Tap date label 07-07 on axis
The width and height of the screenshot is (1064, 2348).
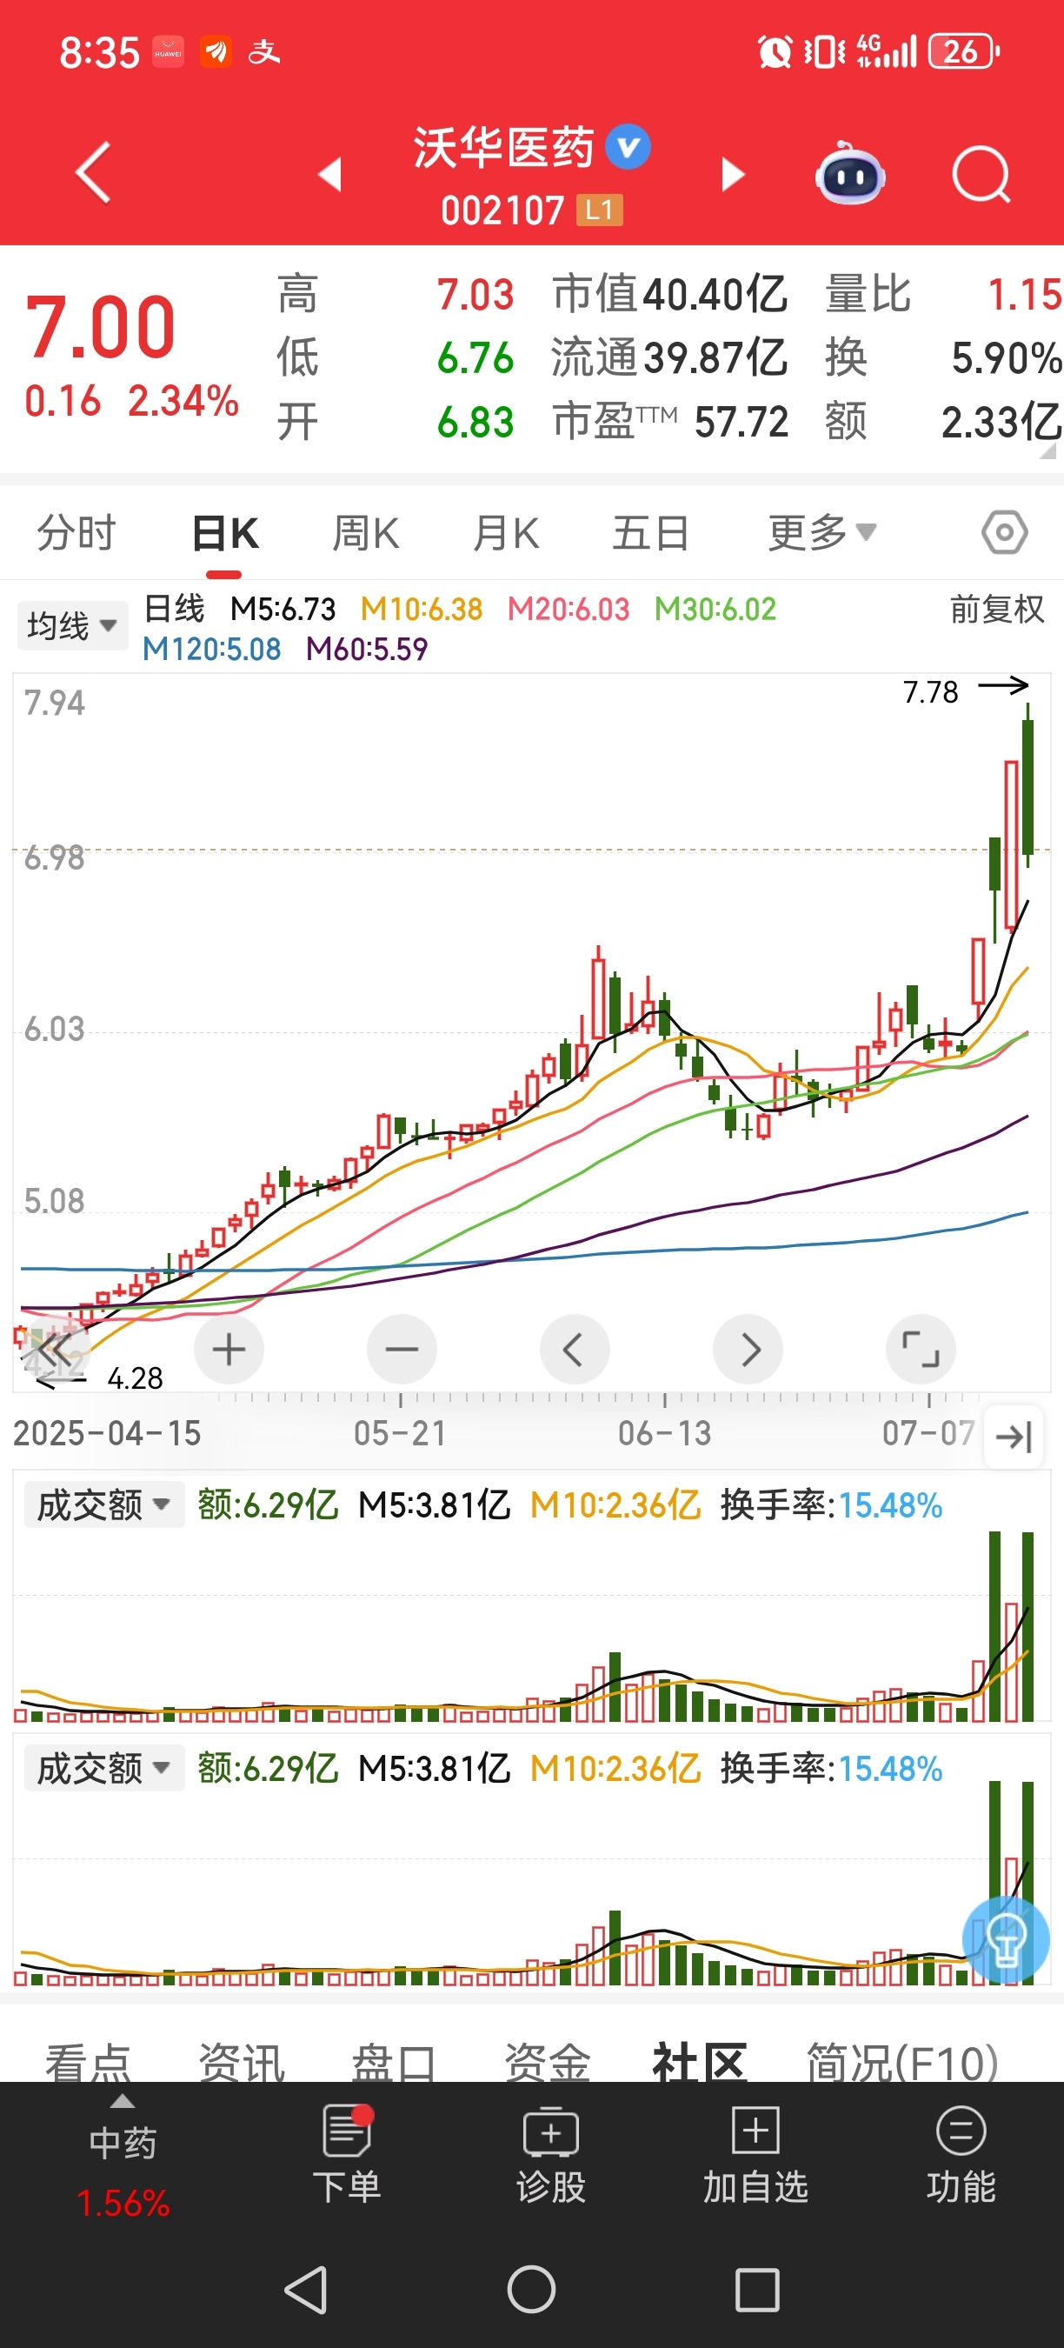point(928,1433)
